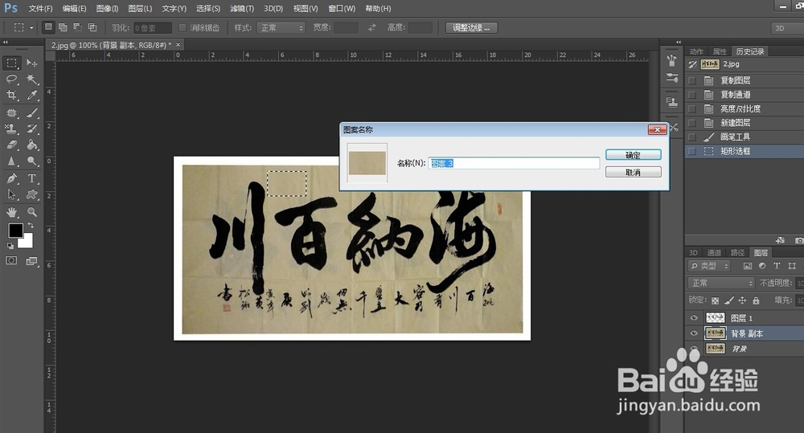Hide the 背景 副本 layer
Image resolution: width=804 pixels, height=433 pixels.
pyautogui.click(x=694, y=333)
